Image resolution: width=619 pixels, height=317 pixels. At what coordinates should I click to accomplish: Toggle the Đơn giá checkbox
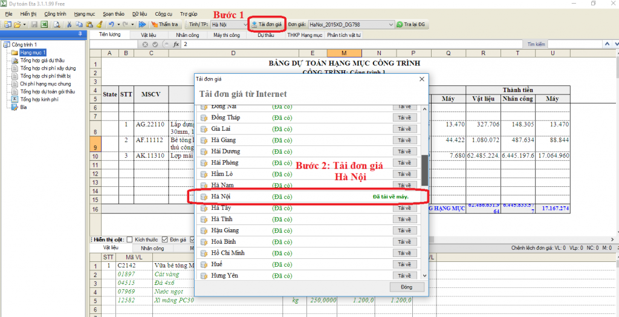165,240
